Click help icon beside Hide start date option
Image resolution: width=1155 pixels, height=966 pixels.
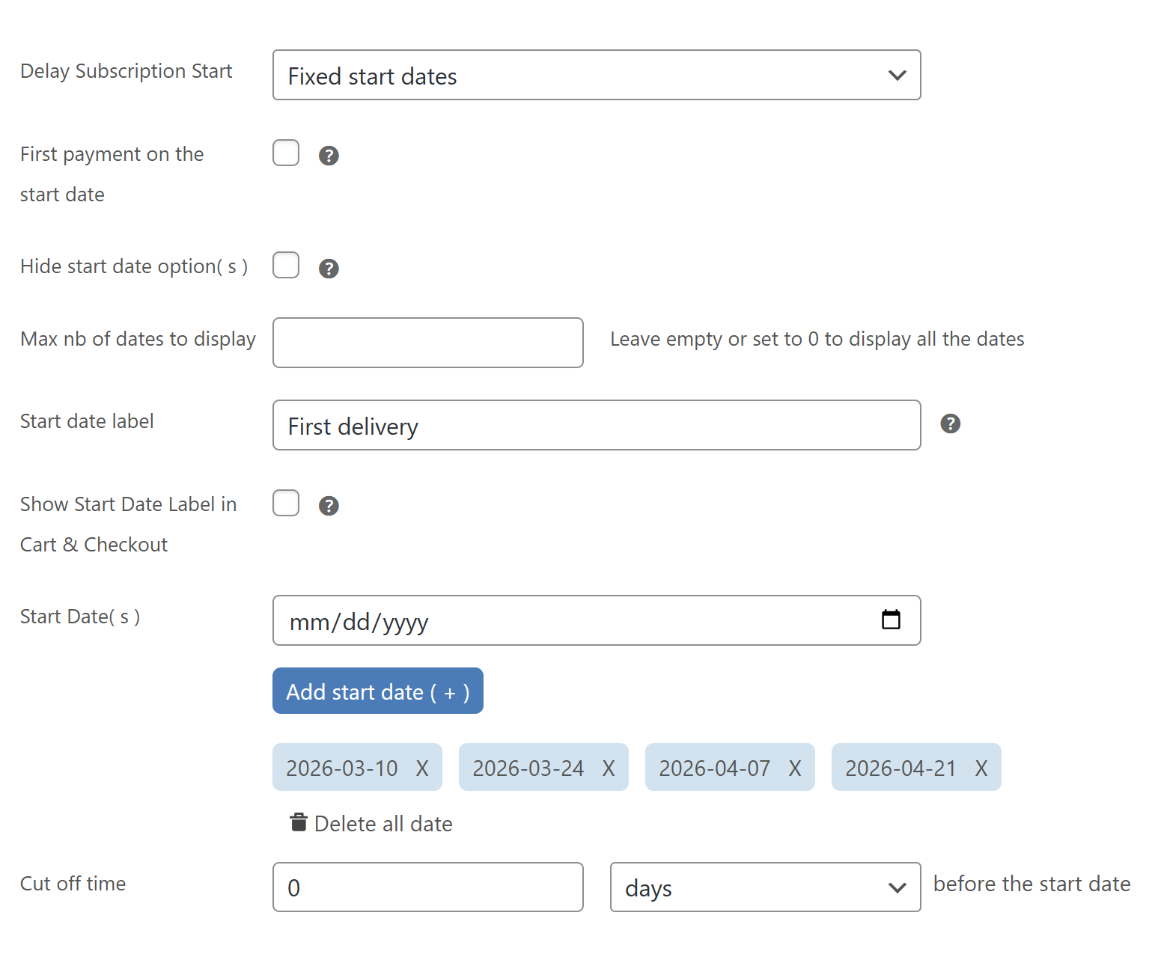(x=329, y=269)
